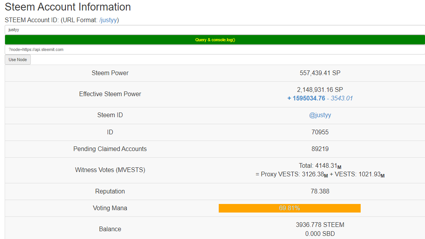Click the green Query & console.log() button
425x239 pixels.
pos(215,40)
